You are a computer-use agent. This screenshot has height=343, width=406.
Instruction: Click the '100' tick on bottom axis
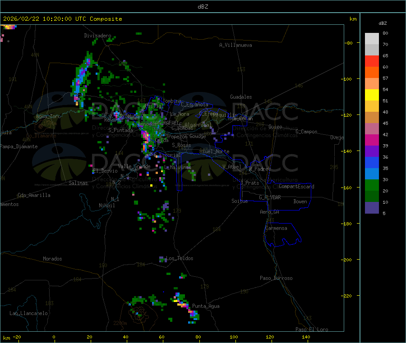coord(234,337)
